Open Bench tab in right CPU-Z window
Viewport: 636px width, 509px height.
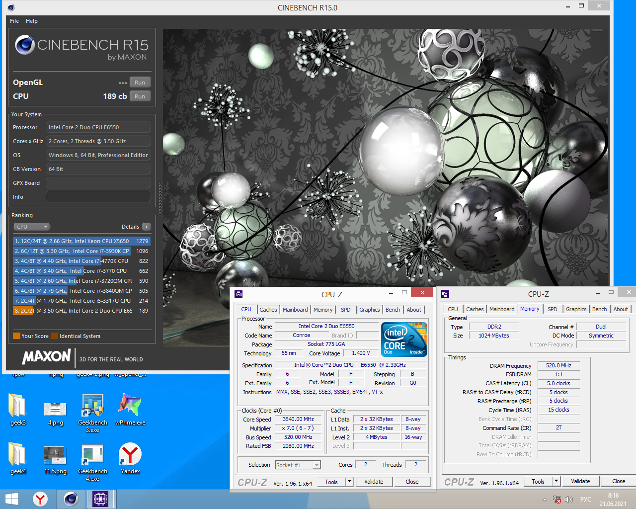point(600,309)
